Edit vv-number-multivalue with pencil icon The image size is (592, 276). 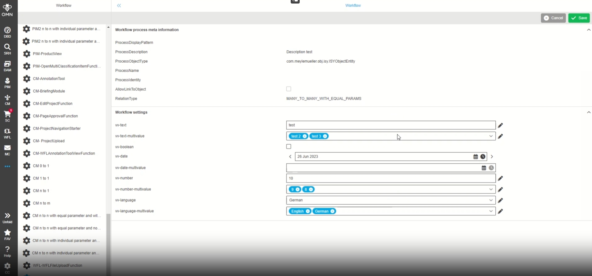pyautogui.click(x=500, y=190)
